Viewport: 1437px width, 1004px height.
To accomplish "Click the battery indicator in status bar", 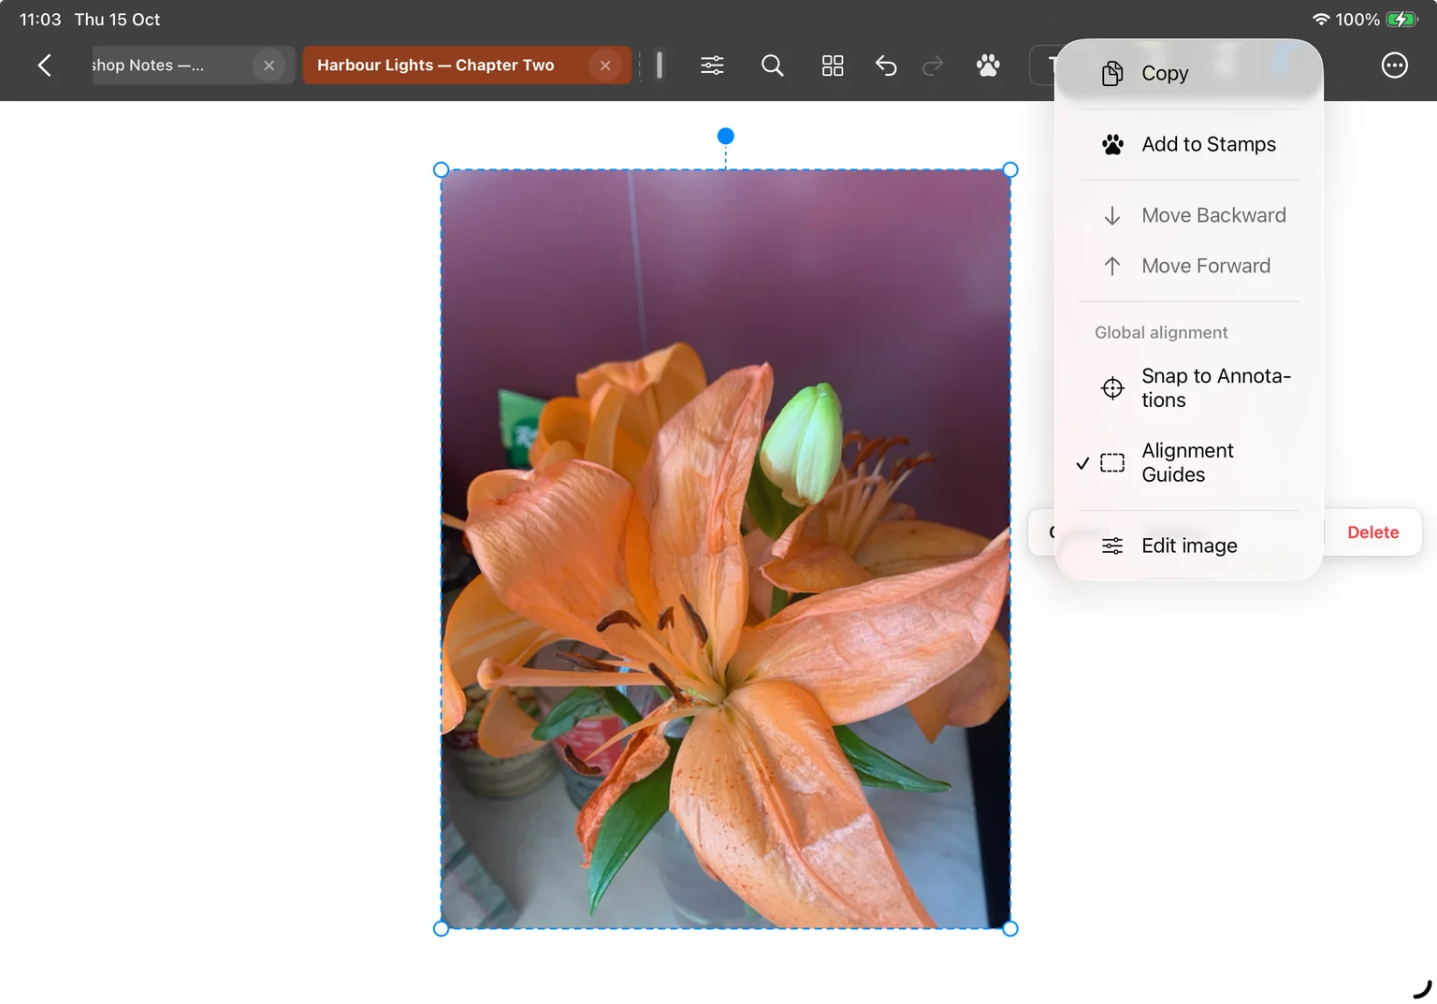I will [1401, 20].
